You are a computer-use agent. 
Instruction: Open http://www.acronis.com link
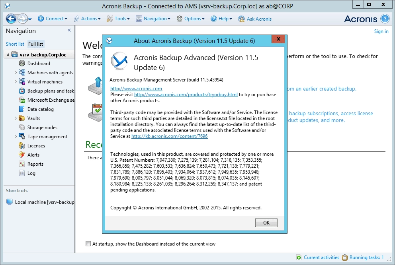coord(136,89)
